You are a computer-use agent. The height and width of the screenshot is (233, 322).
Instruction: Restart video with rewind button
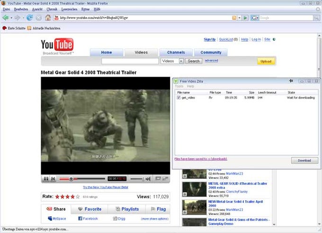tap(53, 179)
